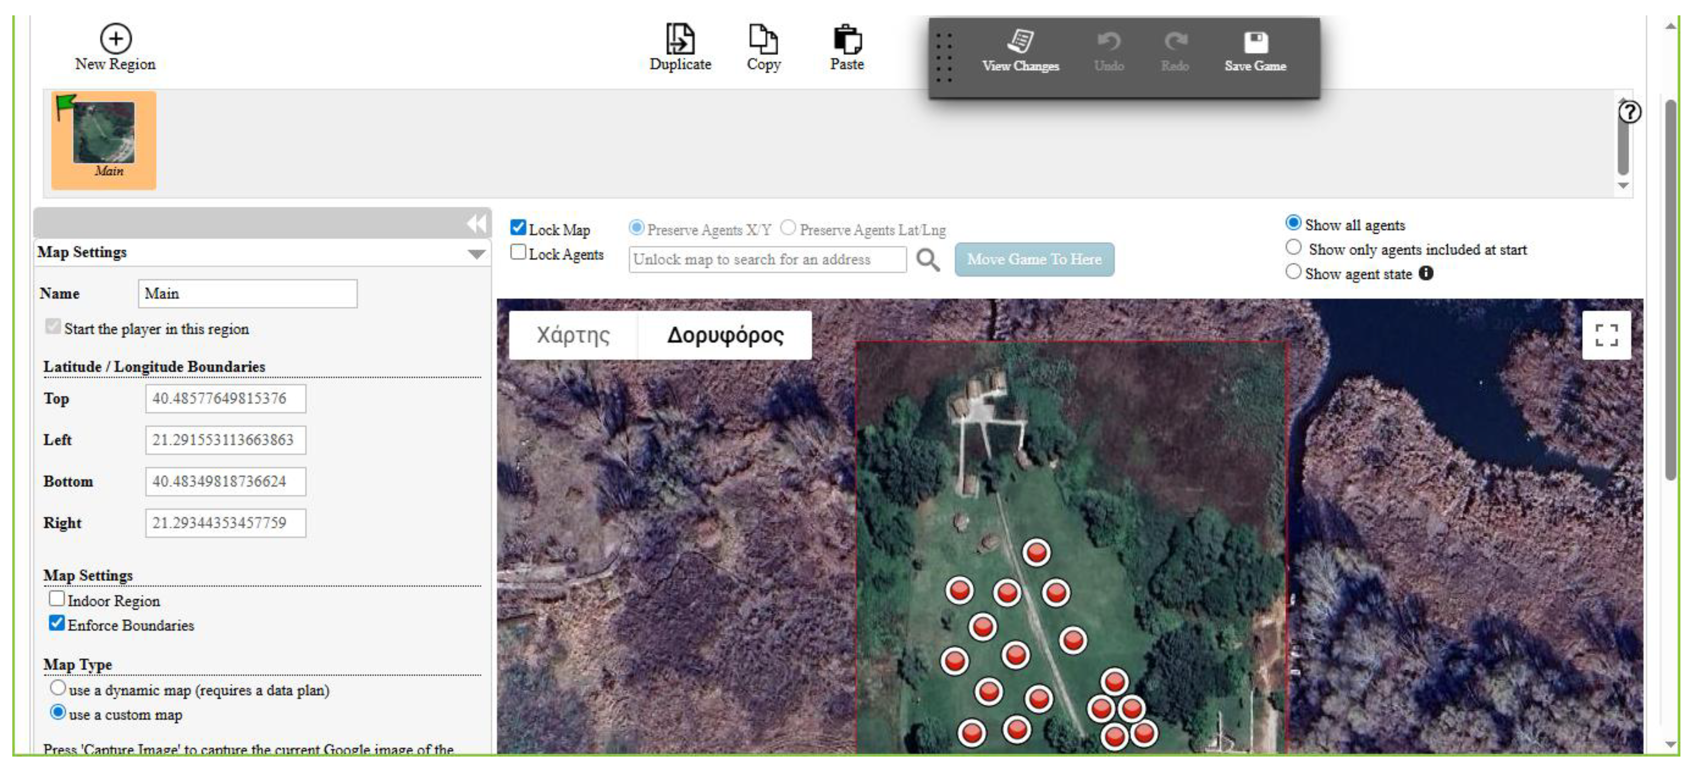
Task: Enable the Lock Agents checkbox
Action: (518, 252)
